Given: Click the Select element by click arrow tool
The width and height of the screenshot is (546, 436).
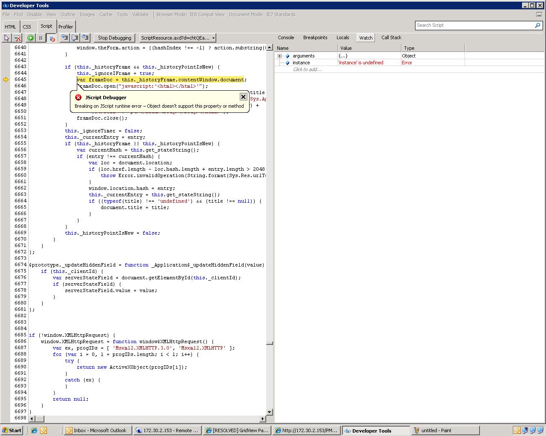Looking at the screenshot, I should 7,38.
